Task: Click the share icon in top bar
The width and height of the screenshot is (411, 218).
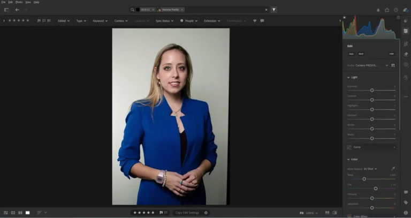Action: [387, 10]
